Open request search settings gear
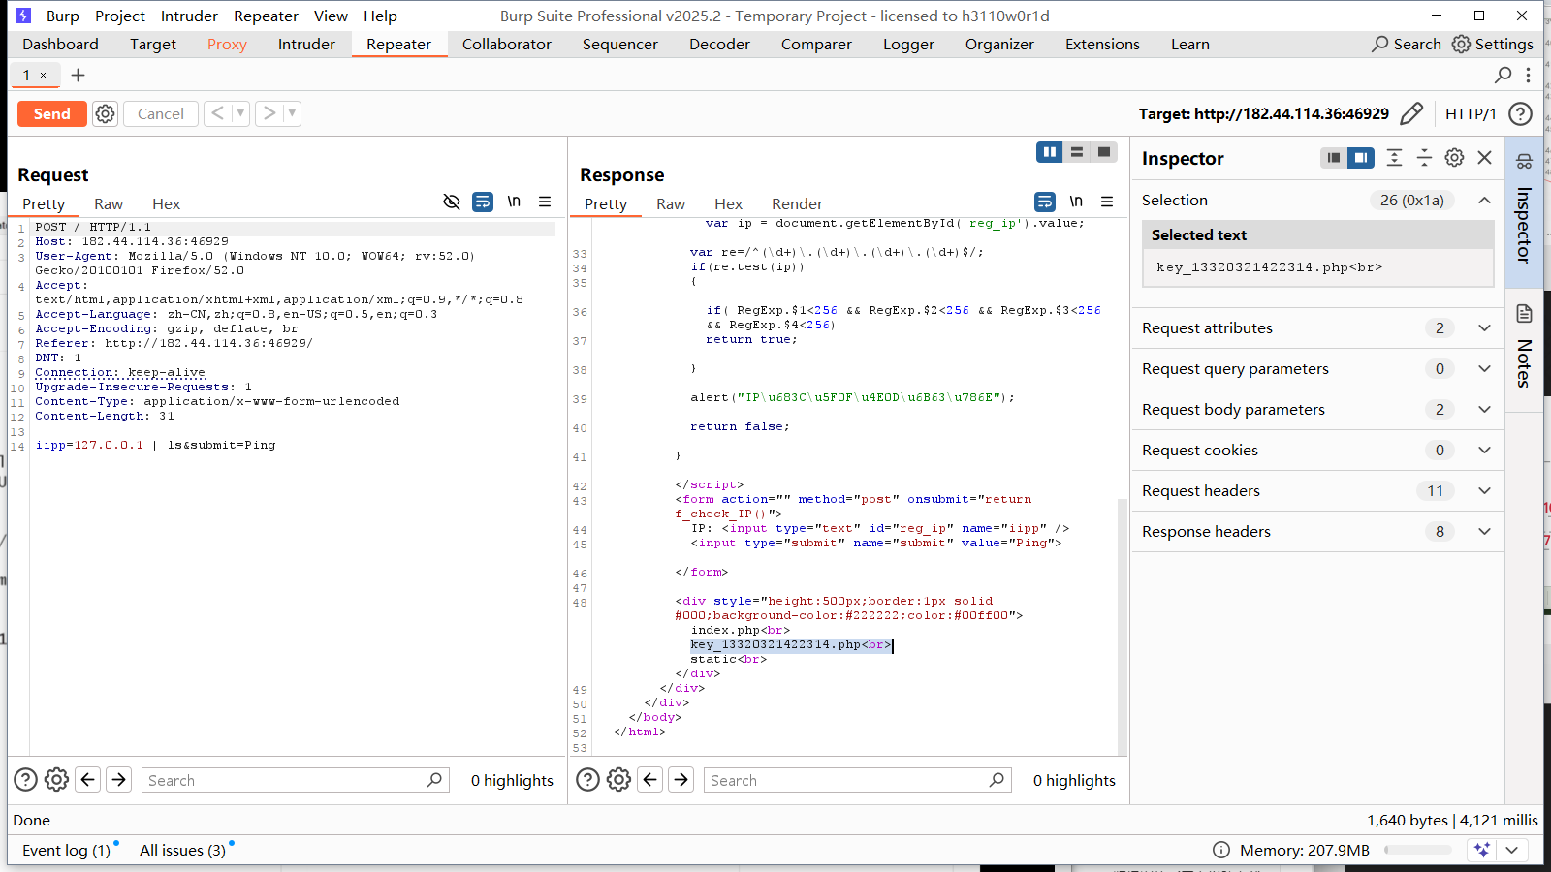Screen dimensions: 1551x872 pyautogui.click(x=57, y=779)
